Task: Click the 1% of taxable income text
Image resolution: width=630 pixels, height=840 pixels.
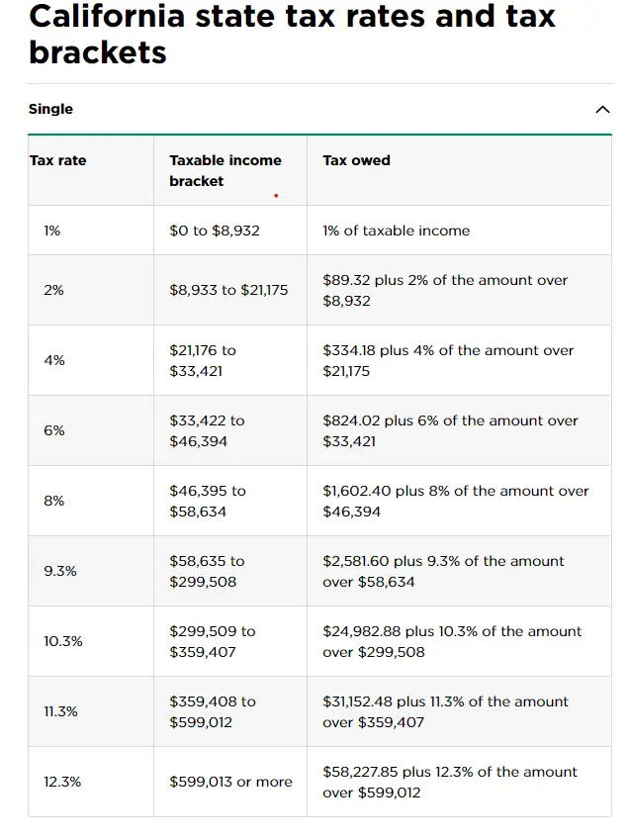Action: pyautogui.click(x=396, y=231)
